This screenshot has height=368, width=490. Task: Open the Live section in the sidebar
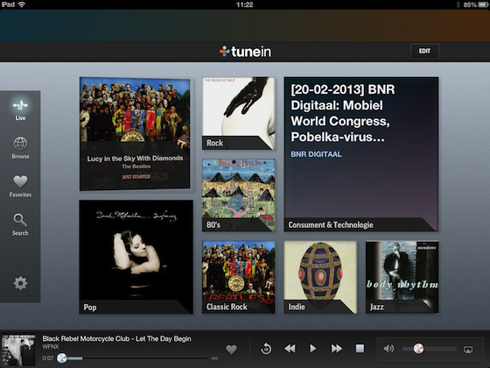(x=20, y=110)
